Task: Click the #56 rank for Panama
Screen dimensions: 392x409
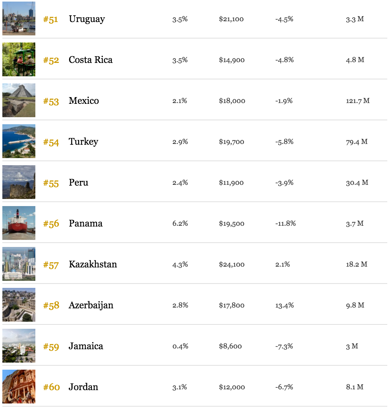Action: (51, 224)
